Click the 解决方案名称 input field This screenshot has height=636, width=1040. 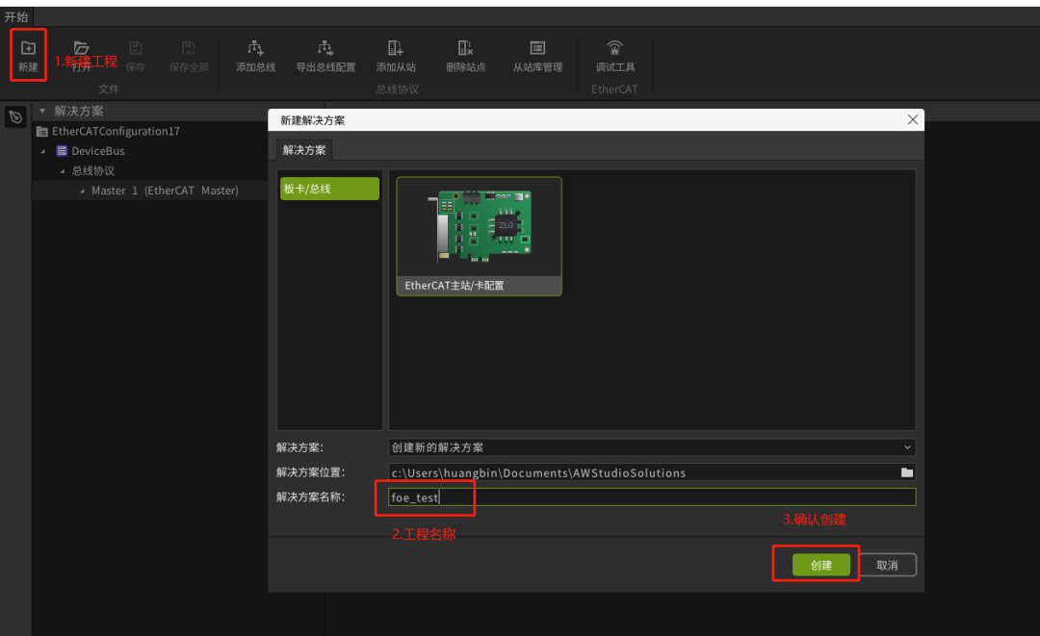652,497
